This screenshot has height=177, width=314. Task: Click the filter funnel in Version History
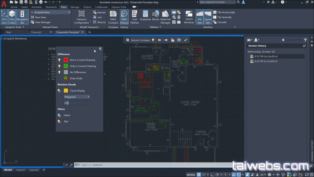point(305,40)
